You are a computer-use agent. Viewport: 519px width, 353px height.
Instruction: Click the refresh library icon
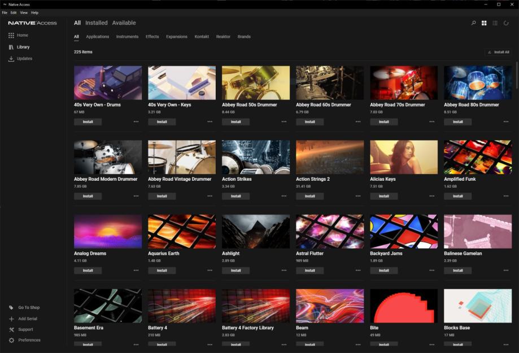(507, 23)
